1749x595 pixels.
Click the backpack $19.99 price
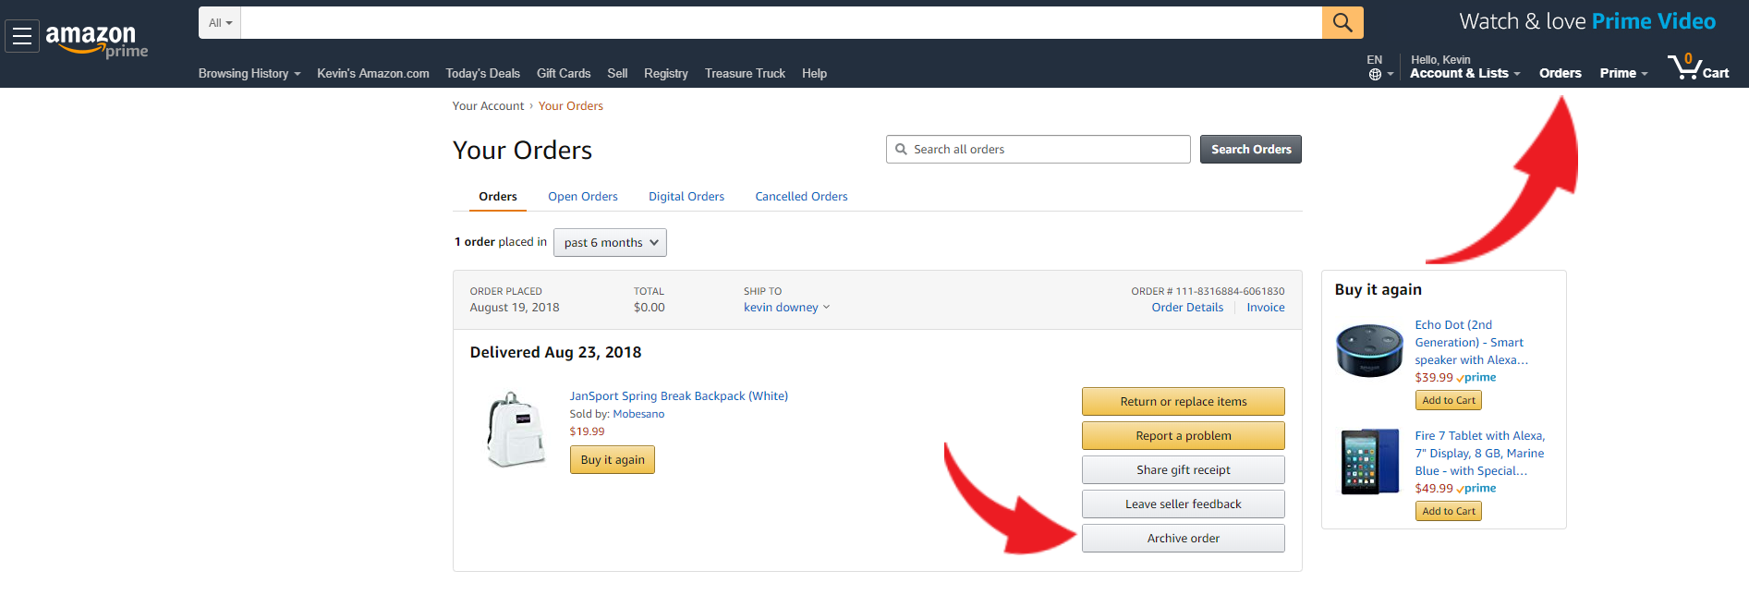tap(587, 431)
